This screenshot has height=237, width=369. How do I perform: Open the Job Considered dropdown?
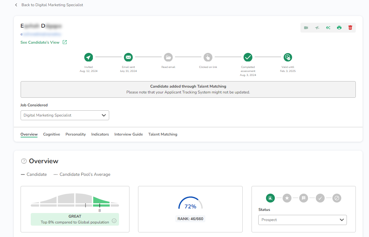(65, 115)
